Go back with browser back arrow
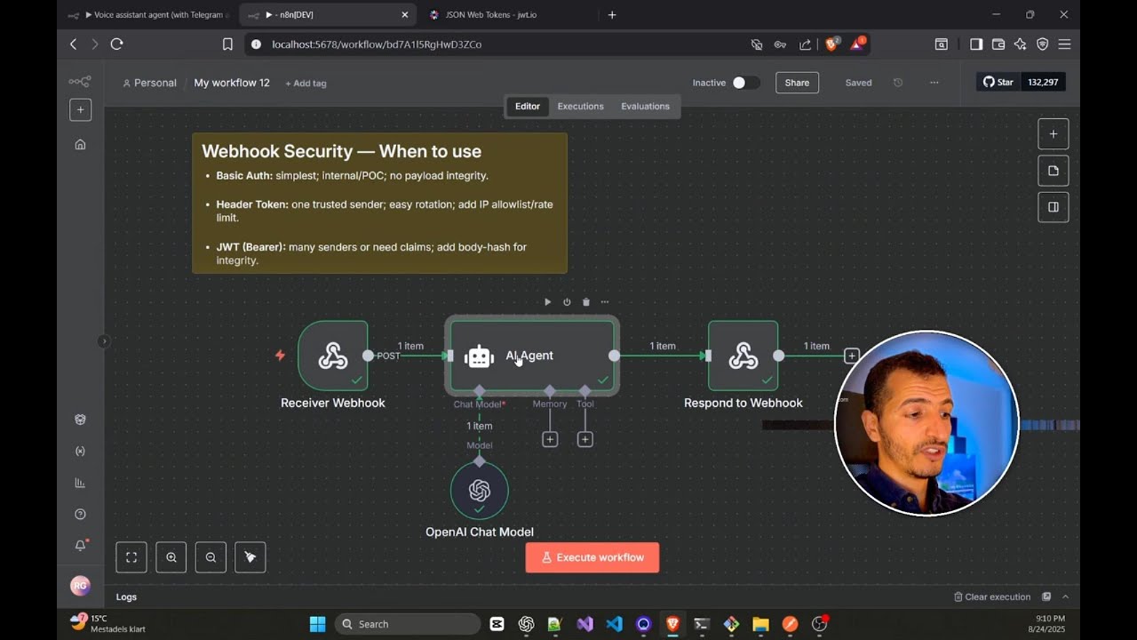 point(74,44)
